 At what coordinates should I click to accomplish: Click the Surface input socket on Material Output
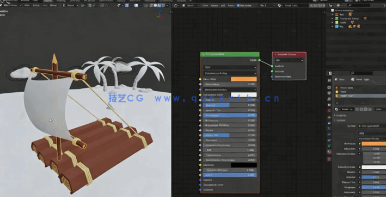tap(272, 66)
